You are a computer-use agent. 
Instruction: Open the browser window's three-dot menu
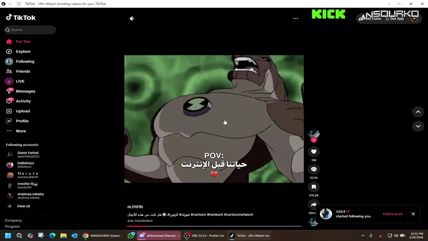coord(389,4)
